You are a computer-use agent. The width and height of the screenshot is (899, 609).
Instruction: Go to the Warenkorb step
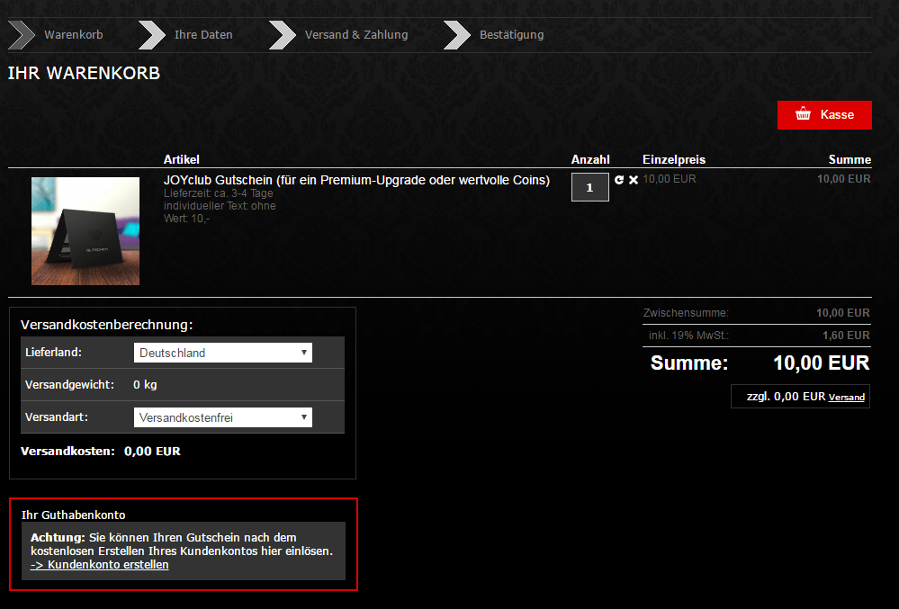point(74,34)
